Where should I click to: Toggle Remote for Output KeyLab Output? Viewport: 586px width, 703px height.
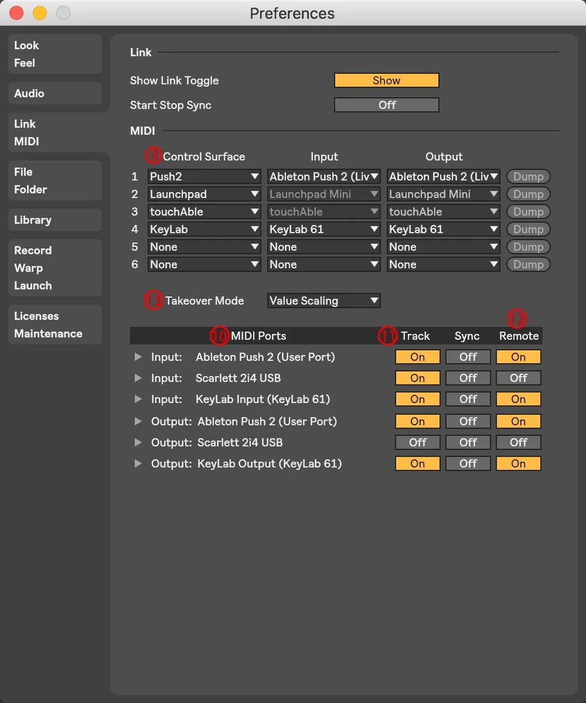click(519, 463)
